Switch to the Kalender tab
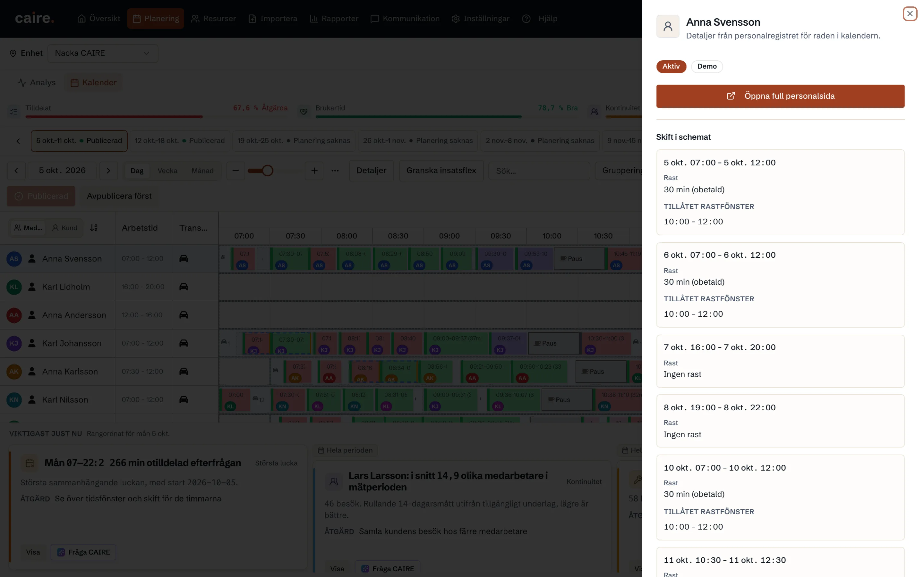The image size is (924, 577). click(94, 82)
